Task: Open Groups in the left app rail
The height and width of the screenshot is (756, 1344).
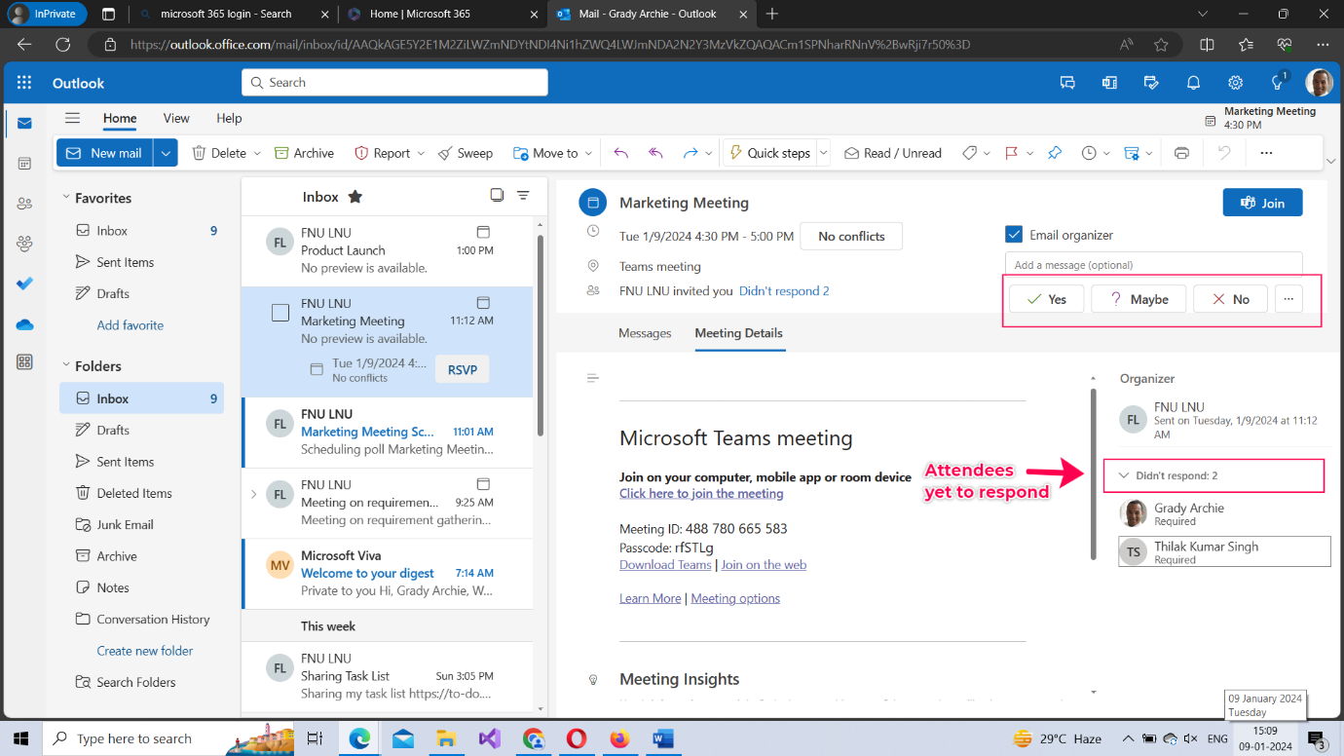Action: pyautogui.click(x=24, y=244)
